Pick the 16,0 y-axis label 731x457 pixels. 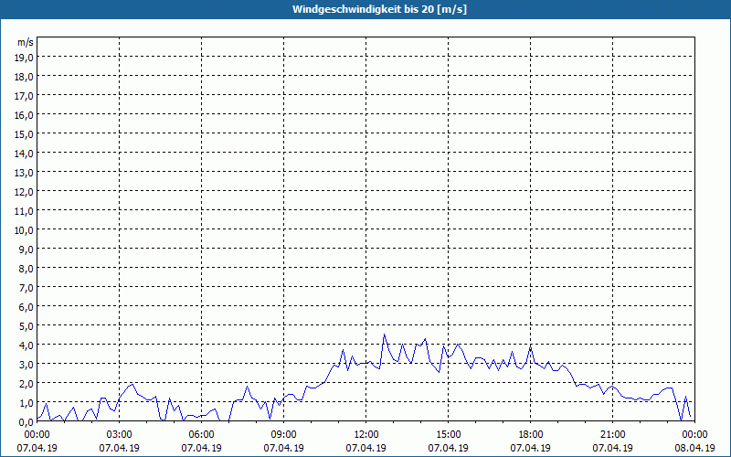[25, 115]
